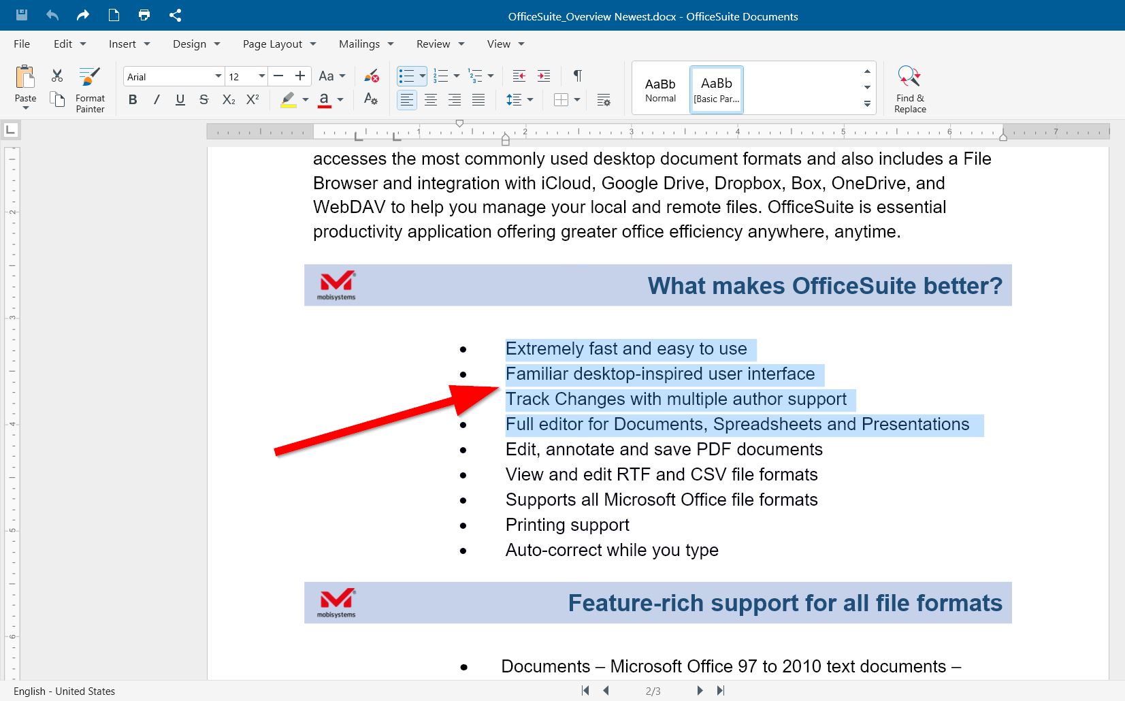The image size is (1125, 701).
Task: Align text to the right
Action: 455,100
